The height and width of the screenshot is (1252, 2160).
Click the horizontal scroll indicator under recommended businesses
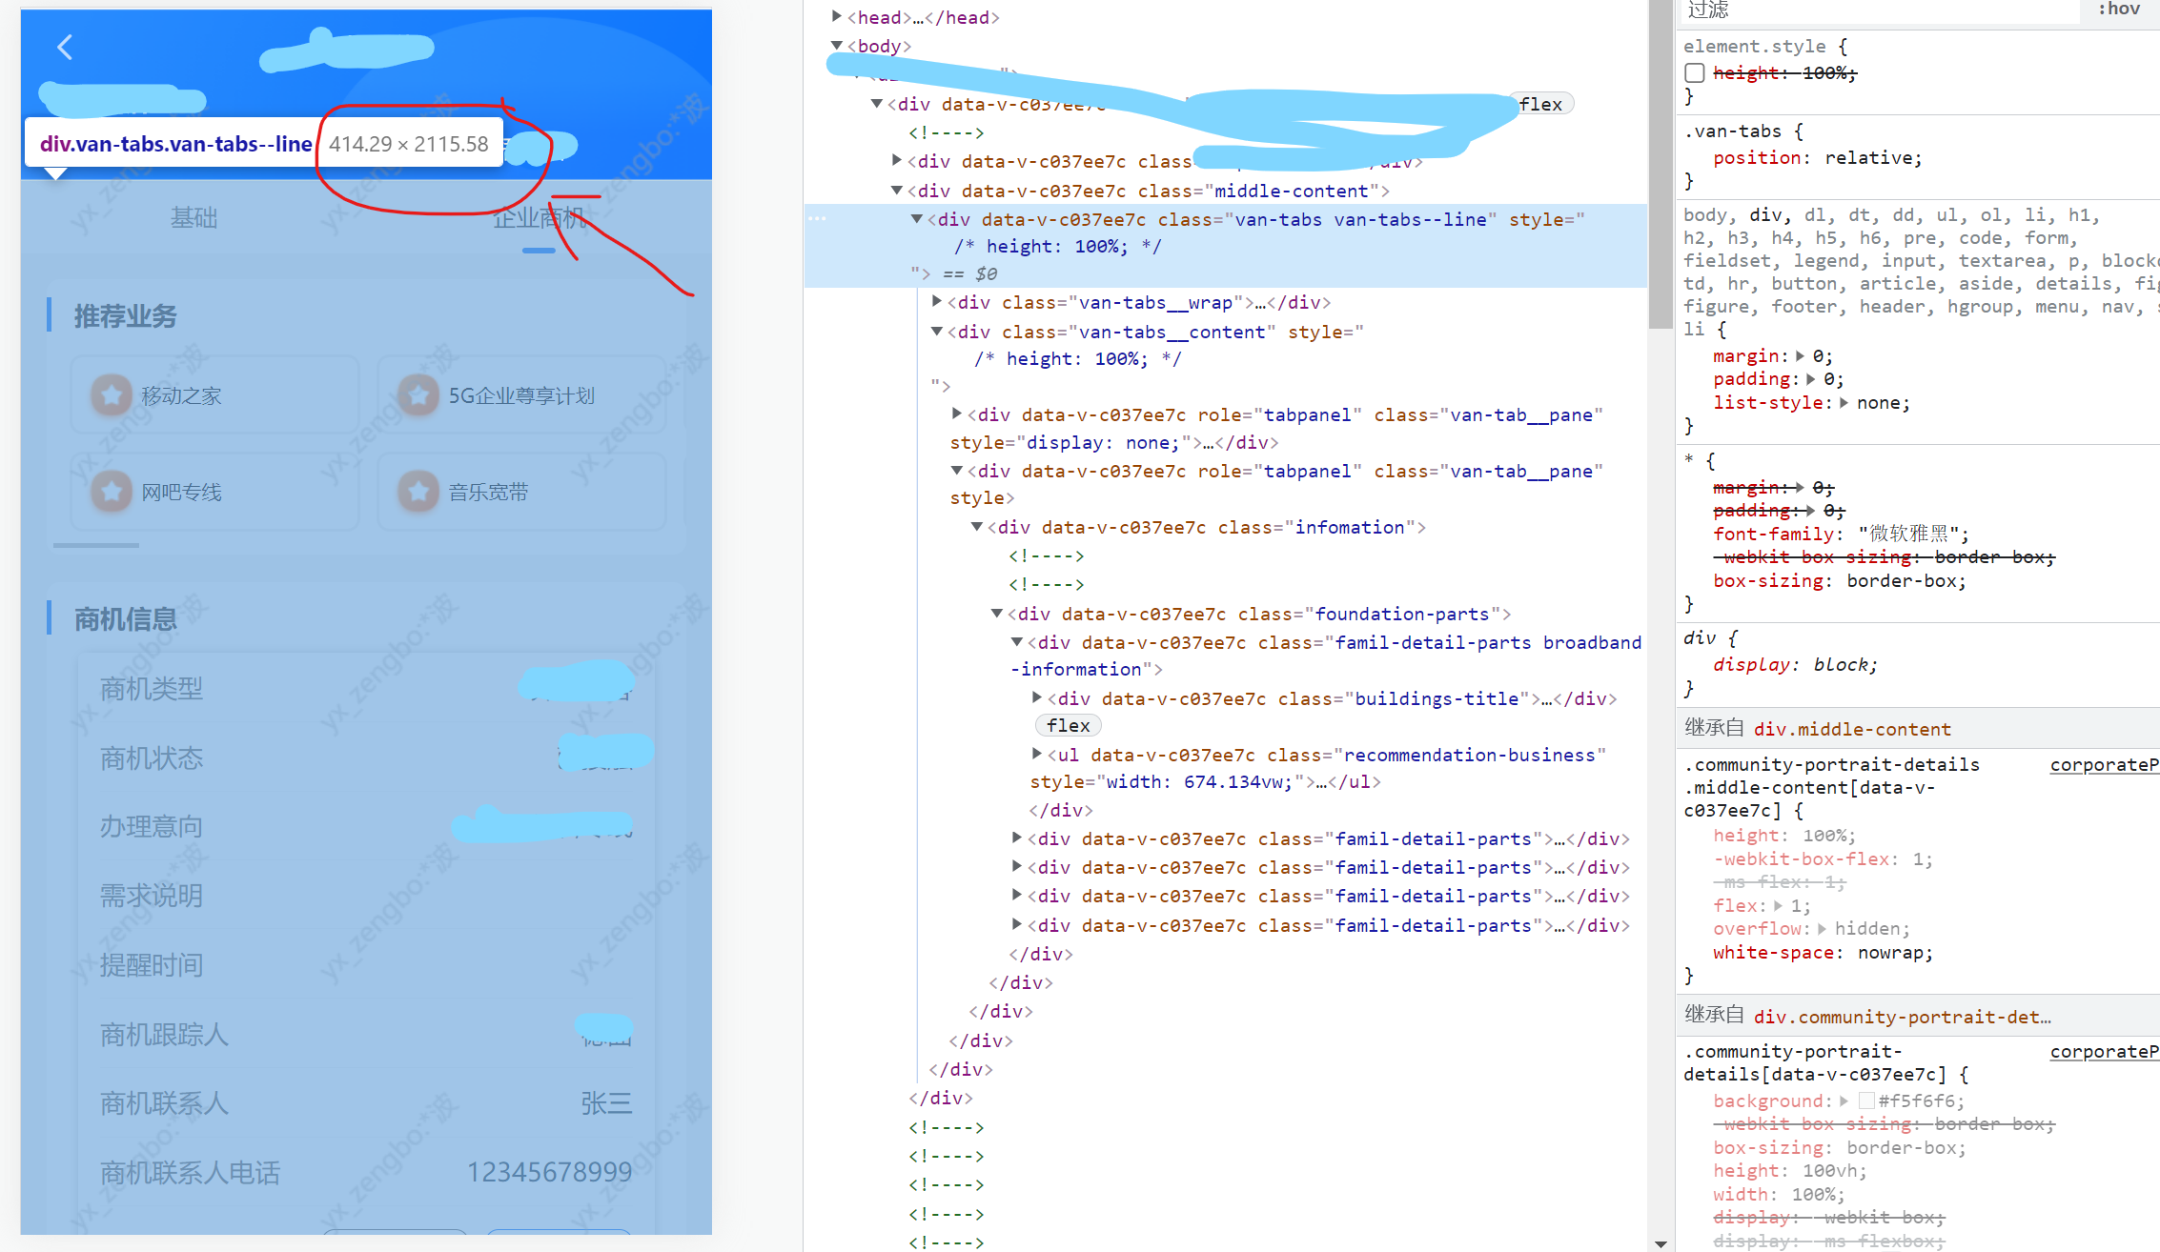click(96, 545)
